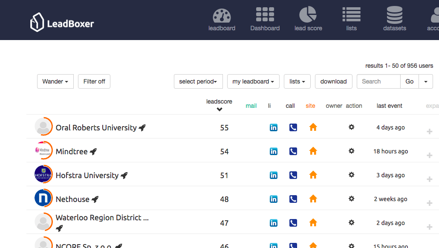Image resolution: width=439 pixels, height=248 pixels.
Task: Click the site column header
Action: (x=310, y=106)
